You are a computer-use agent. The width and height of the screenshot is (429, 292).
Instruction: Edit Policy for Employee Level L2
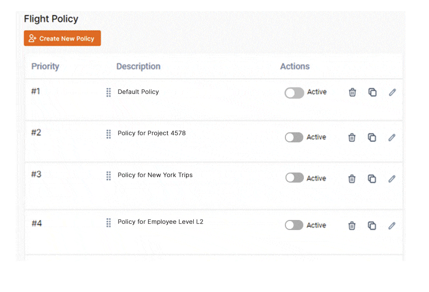pyautogui.click(x=392, y=226)
